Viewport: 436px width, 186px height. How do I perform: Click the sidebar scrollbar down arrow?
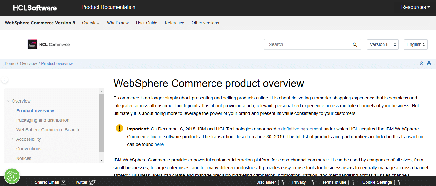click(x=101, y=160)
